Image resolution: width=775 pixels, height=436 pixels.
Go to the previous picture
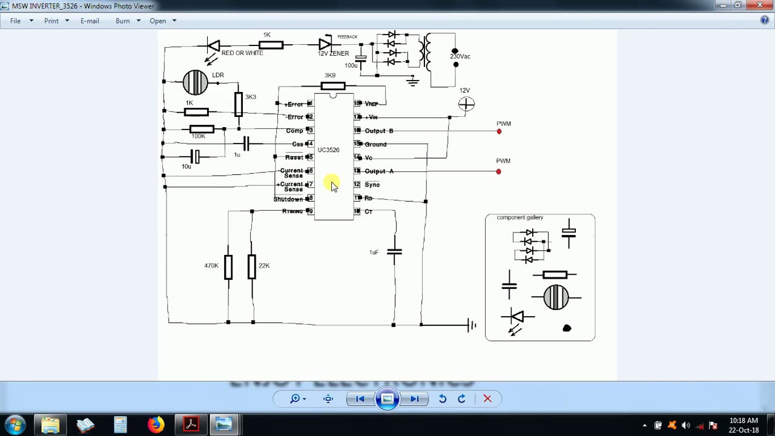(x=360, y=398)
